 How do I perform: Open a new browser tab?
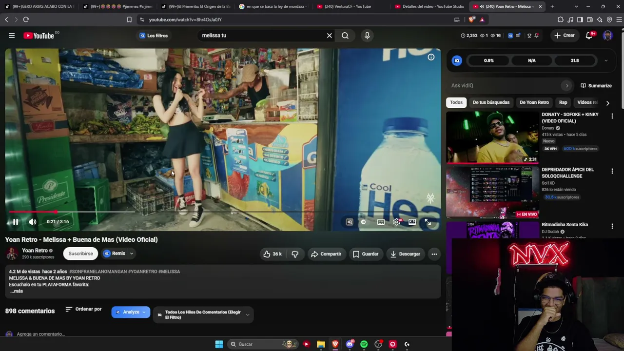pos(552,6)
